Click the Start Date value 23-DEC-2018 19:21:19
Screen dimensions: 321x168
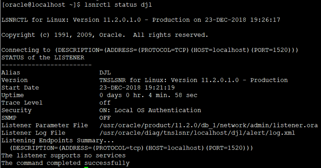tap(137, 88)
